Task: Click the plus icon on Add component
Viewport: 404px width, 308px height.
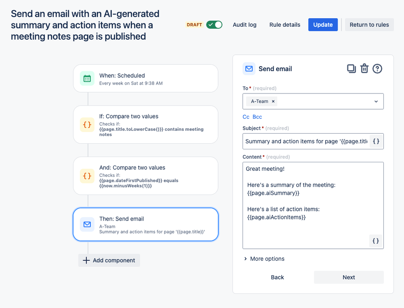Action: click(86, 260)
